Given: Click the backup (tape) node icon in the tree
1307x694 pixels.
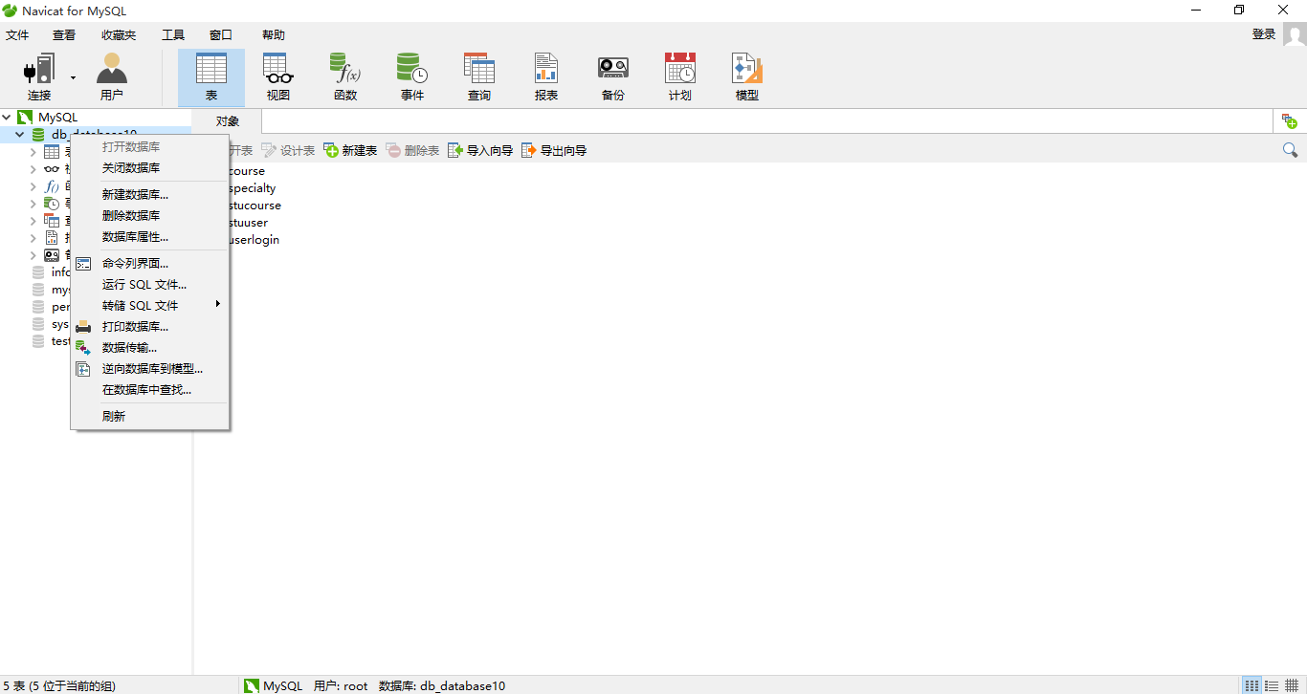Looking at the screenshot, I should coord(52,255).
